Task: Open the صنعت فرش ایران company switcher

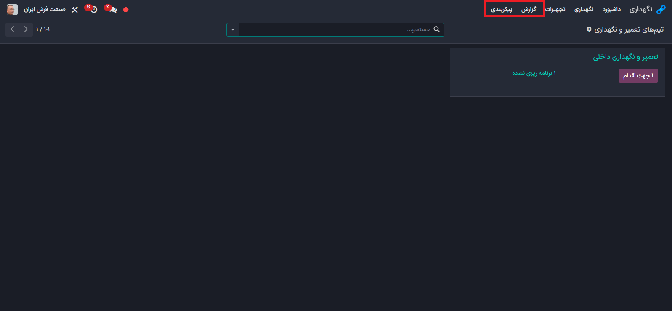Action: point(45,9)
